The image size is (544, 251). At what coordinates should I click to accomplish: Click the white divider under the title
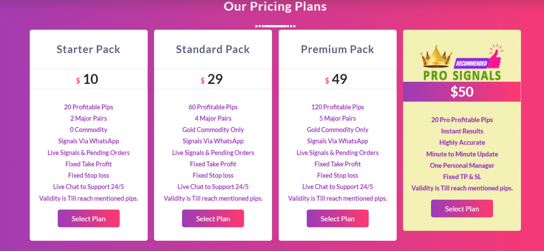[x=275, y=26]
